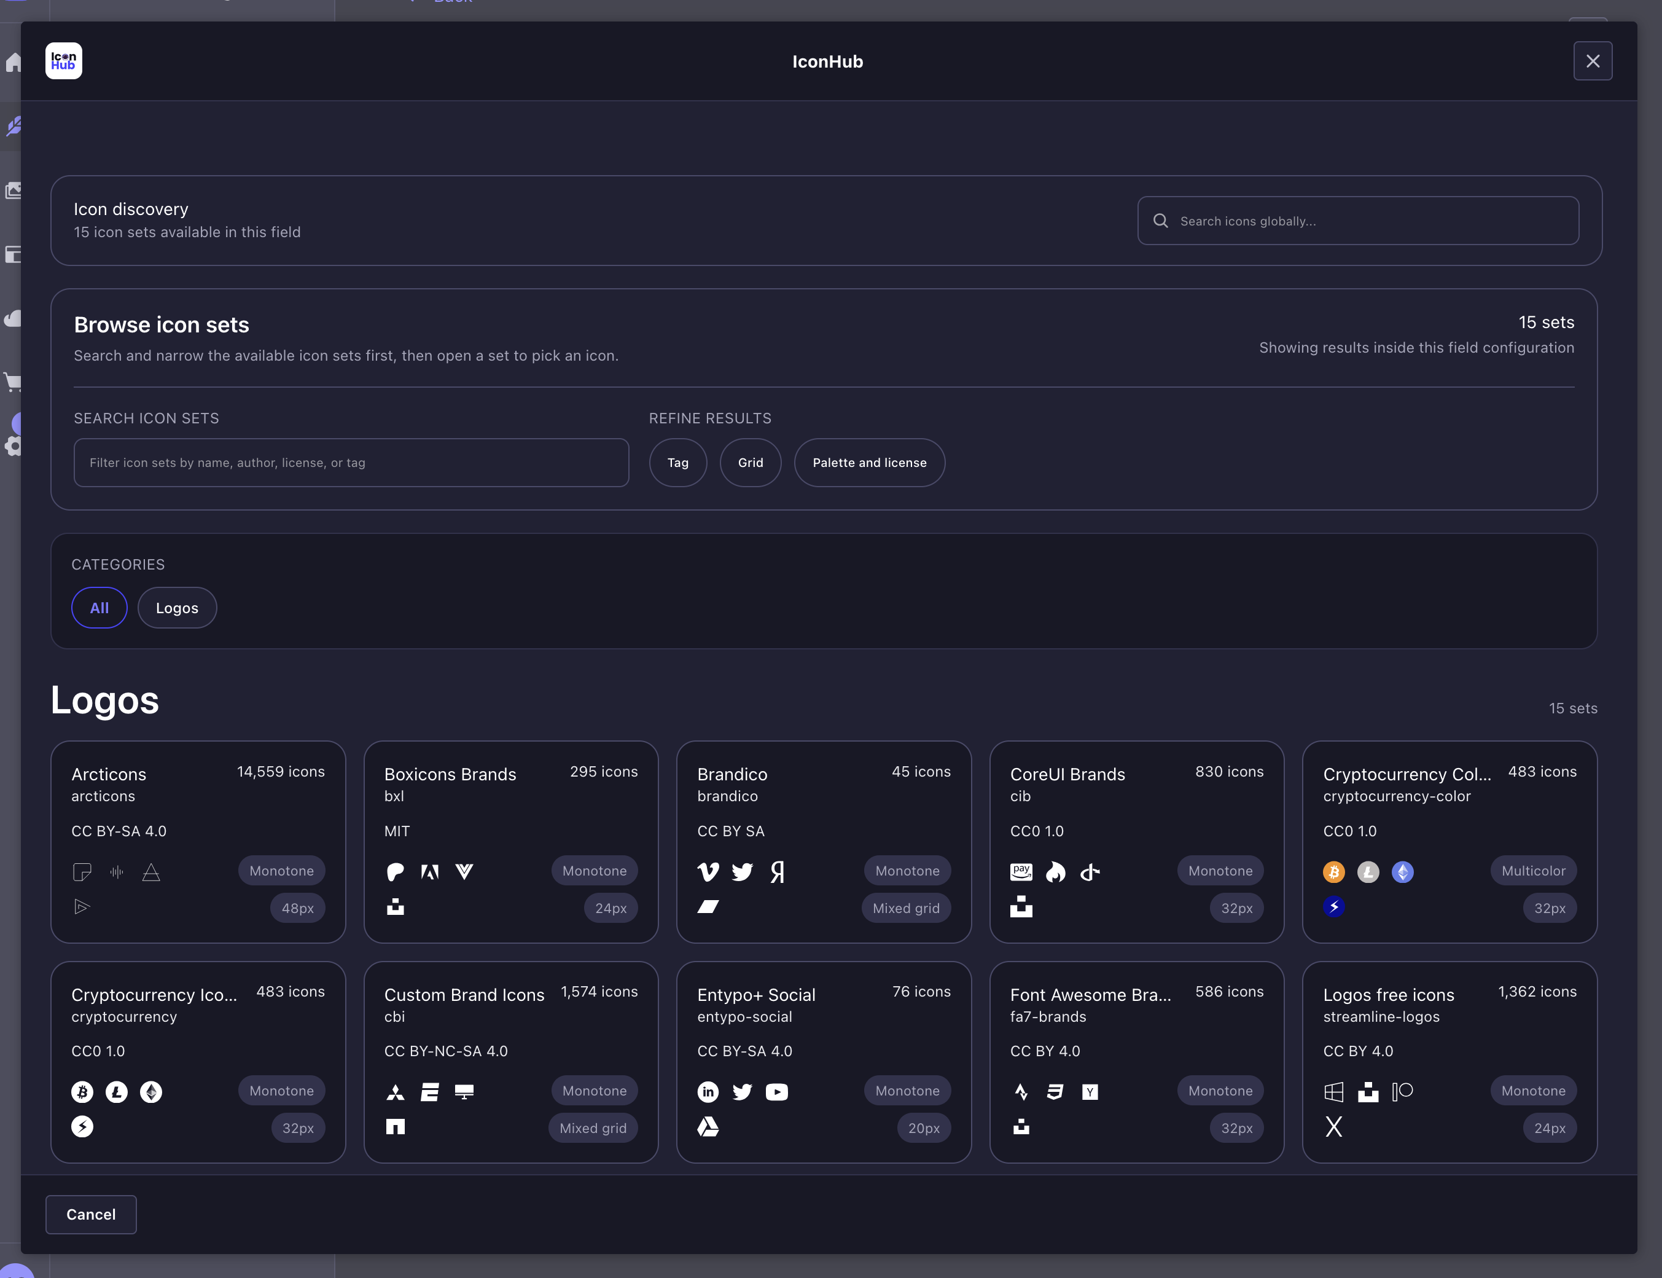Viewport: 1662px width, 1278px height.
Task: Open the Entypo+ Social set
Action: pyautogui.click(x=824, y=1062)
